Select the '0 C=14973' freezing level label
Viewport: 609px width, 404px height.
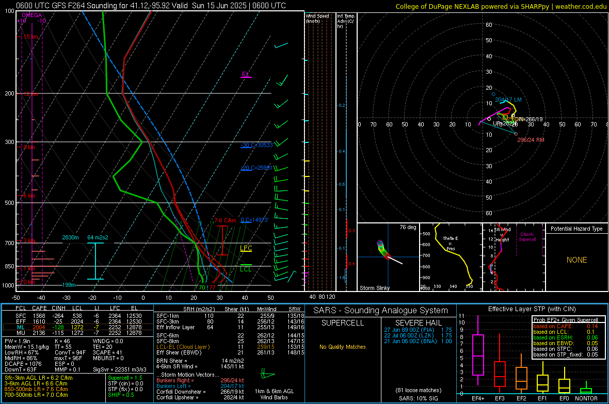tap(254, 220)
